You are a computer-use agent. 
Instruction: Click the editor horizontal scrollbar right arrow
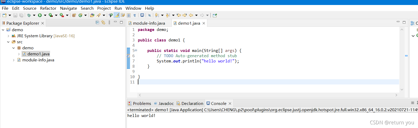[x=396, y=95]
